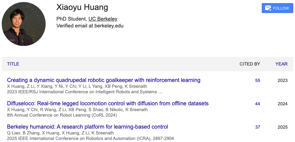Click the year 2024 of Diffuseloco paper
This screenshot has height=142, width=295.
coord(283,104)
